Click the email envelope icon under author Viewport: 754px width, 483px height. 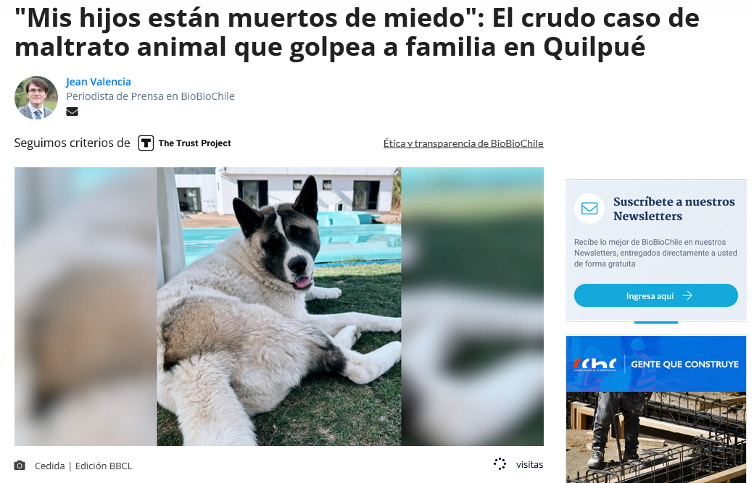click(72, 112)
